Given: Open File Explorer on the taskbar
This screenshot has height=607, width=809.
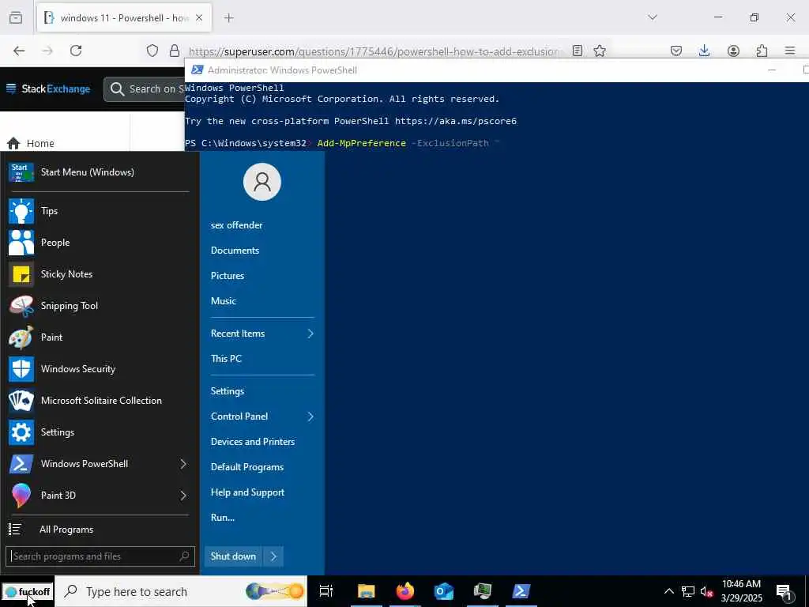Looking at the screenshot, I should coord(367,591).
